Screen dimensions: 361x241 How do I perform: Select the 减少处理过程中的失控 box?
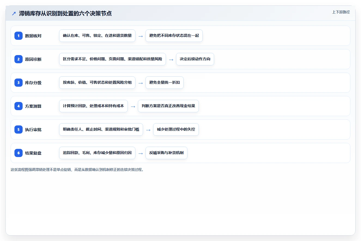176,129
